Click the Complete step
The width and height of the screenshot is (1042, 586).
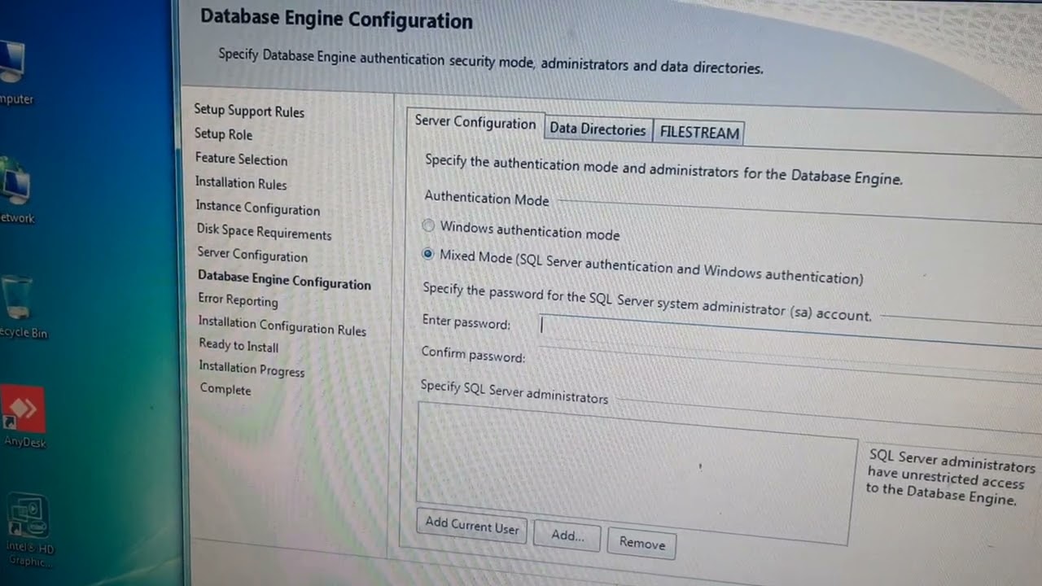(225, 389)
